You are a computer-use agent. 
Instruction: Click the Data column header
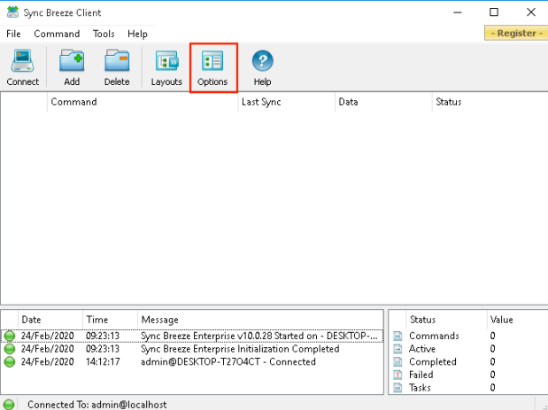(x=383, y=102)
